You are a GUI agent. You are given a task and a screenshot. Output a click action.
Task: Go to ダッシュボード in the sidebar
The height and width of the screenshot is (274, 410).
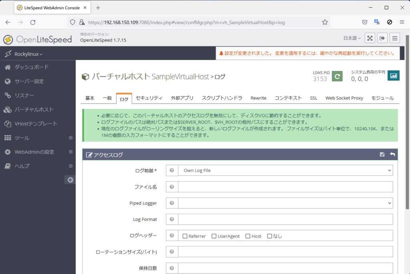pyautogui.click(x=32, y=67)
